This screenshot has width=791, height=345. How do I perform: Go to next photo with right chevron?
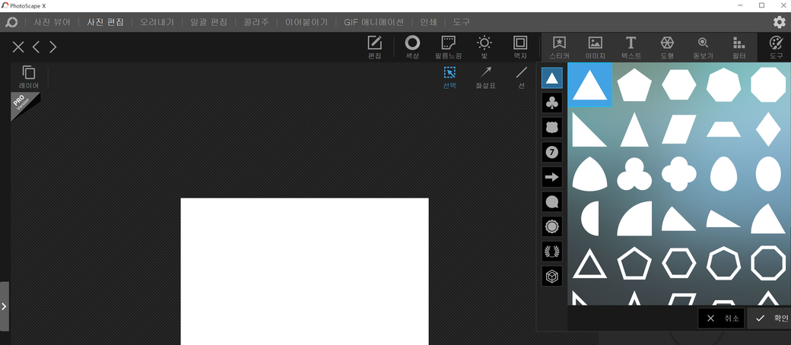pos(53,47)
